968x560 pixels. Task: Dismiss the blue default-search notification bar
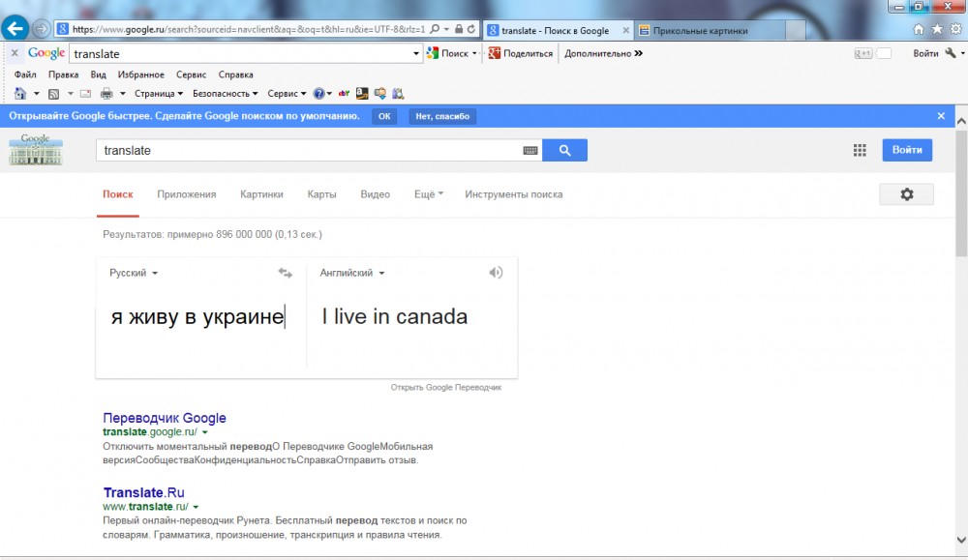[941, 116]
